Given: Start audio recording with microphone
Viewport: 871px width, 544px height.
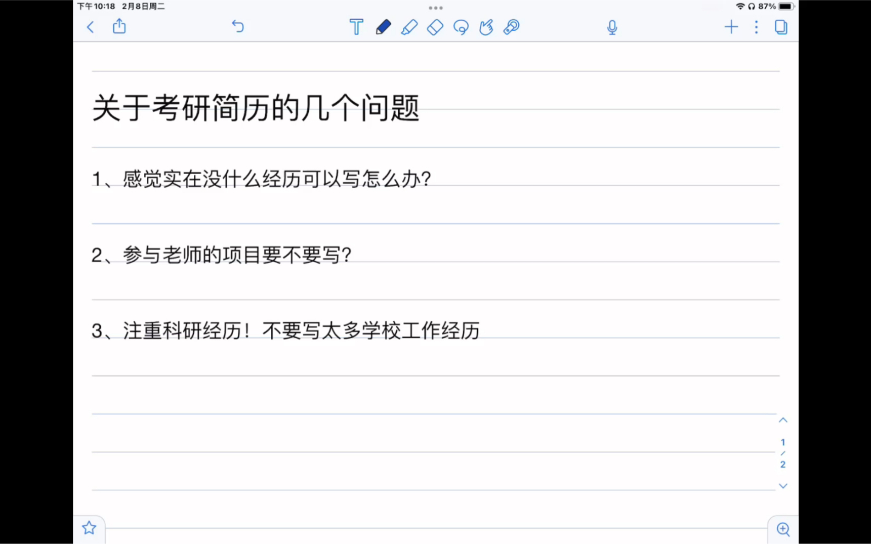Looking at the screenshot, I should coord(612,27).
